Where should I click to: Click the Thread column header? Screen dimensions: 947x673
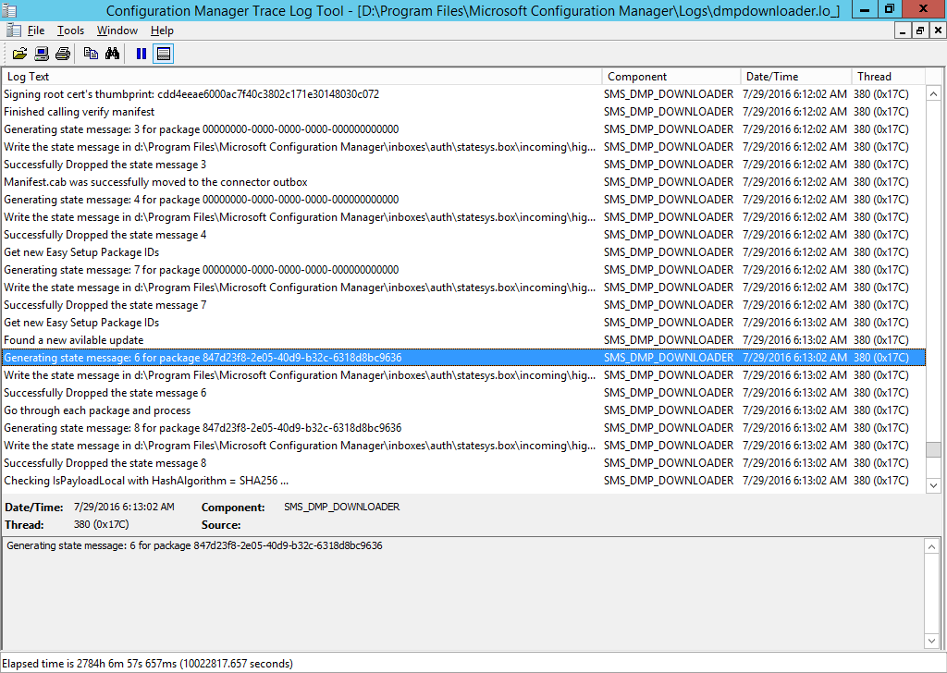[x=889, y=77]
